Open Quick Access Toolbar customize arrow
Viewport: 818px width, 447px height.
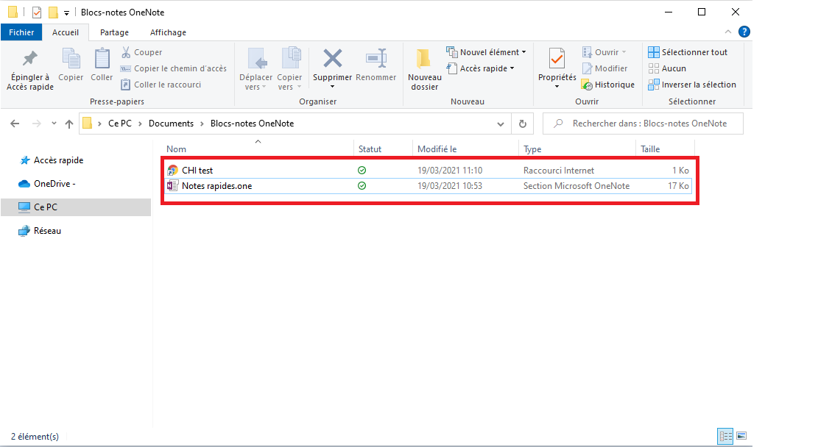[66, 13]
